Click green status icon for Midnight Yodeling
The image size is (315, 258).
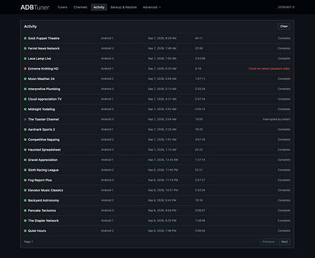[26, 109]
